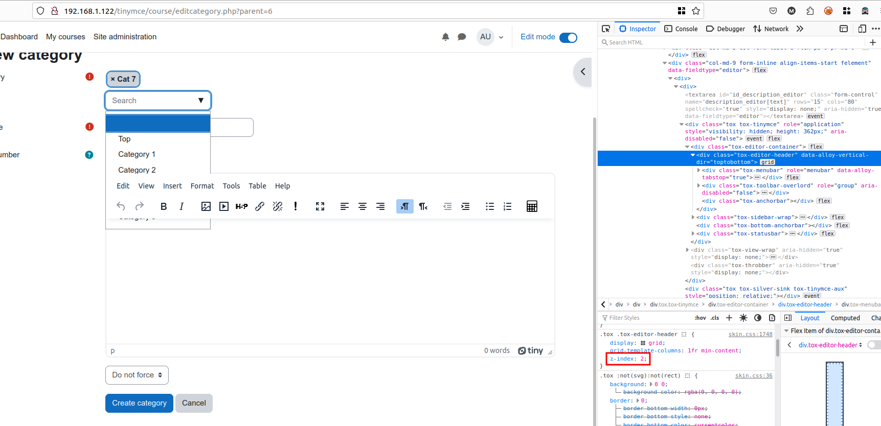Screen dimensions: 881x426
Task: Click the unlink icon
Action: click(x=278, y=206)
